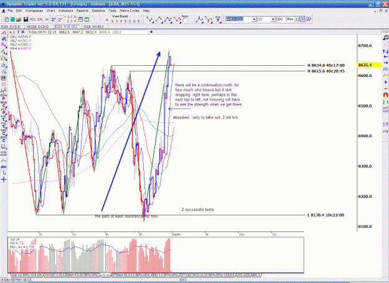
Task: Click the new chart document icon
Action: click(x=7, y=19)
